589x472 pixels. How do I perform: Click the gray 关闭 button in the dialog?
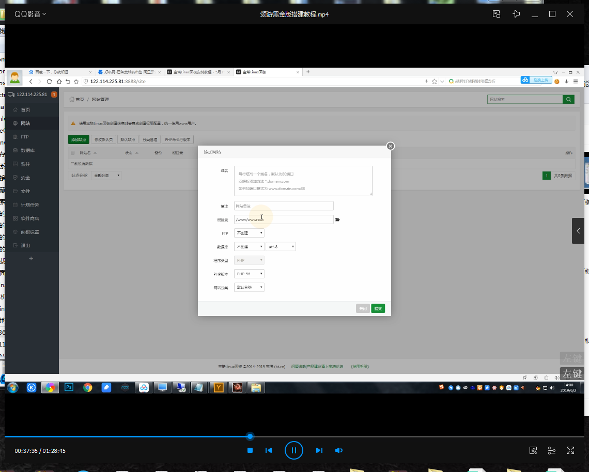click(x=363, y=309)
